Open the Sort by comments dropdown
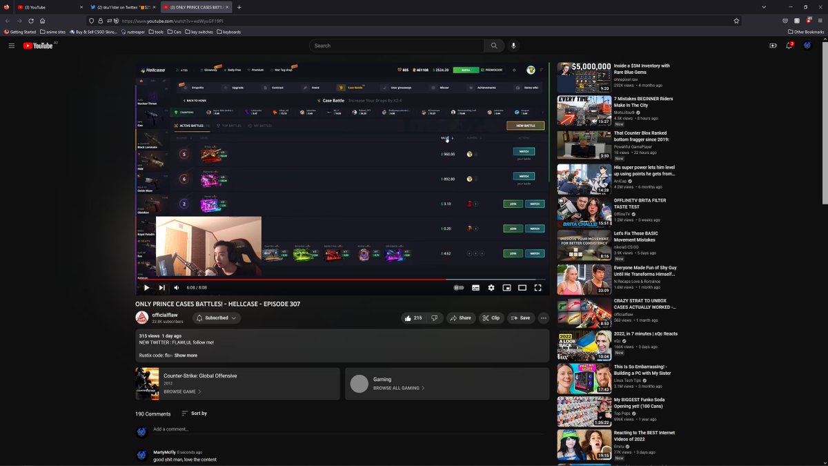This screenshot has width=828, height=466. (194, 414)
